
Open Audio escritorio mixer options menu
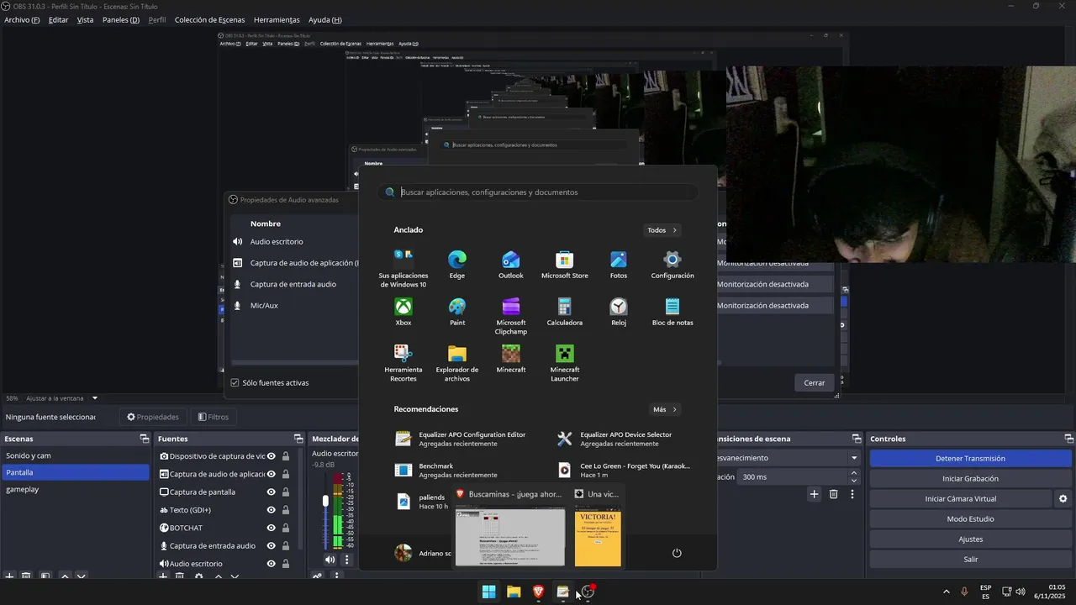pyautogui.click(x=346, y=560)
